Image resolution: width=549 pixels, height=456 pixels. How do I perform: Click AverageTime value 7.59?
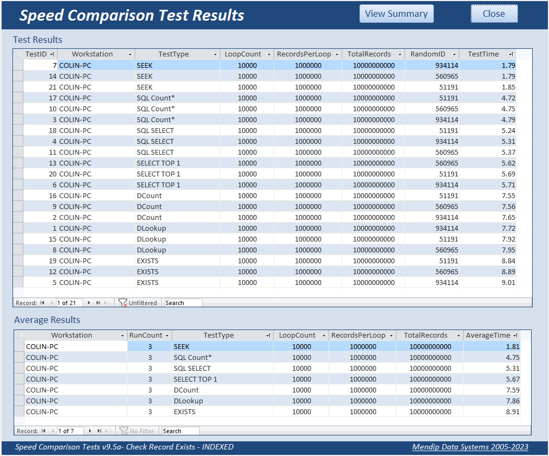tap(491, 390)
